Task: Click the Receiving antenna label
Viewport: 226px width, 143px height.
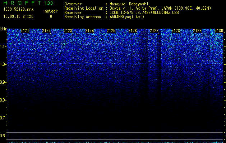Action: click(83, 17)
